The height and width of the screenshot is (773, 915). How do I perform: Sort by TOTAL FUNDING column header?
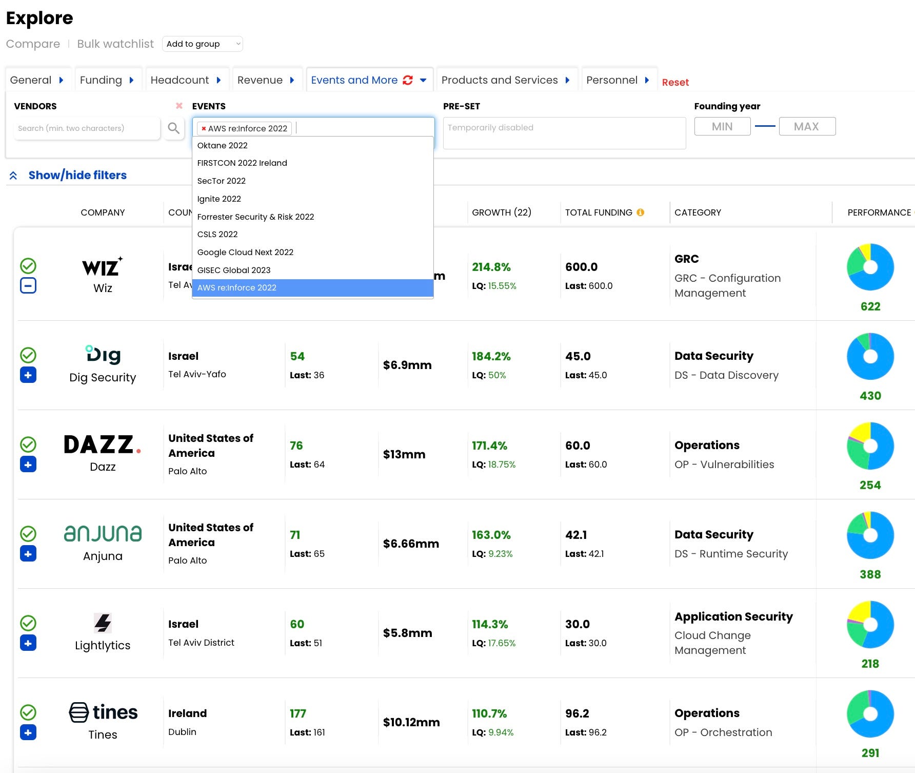(599, 212)
